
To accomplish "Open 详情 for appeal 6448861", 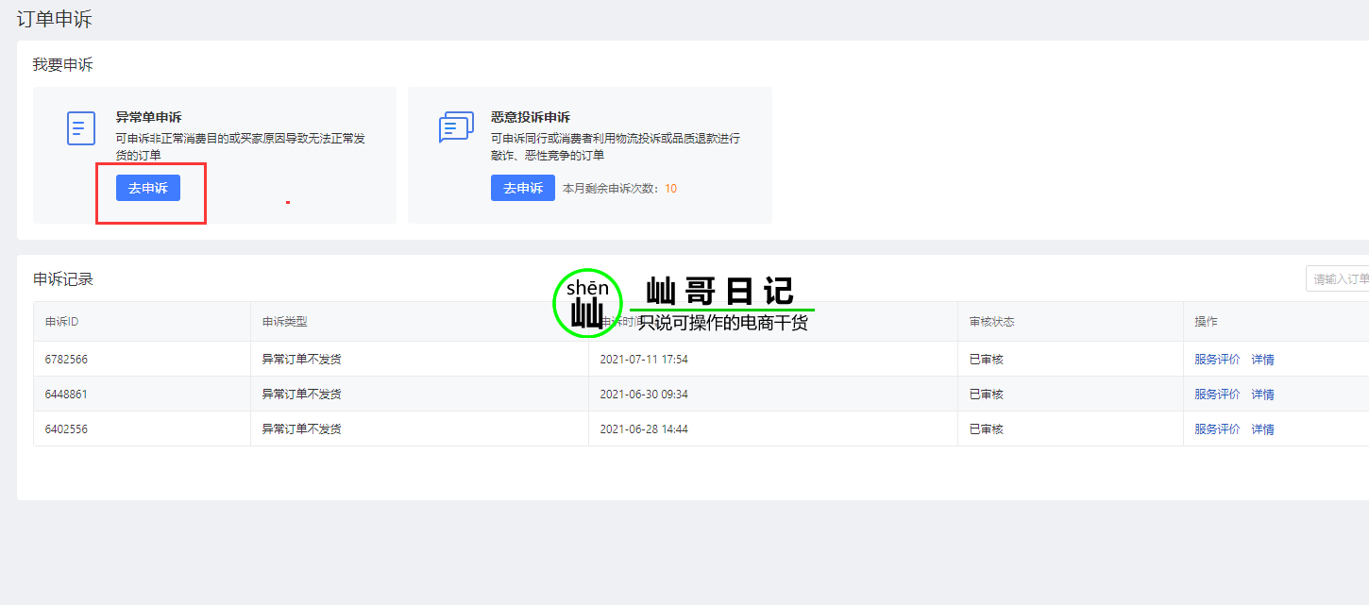I will (x=1262, y=395).
